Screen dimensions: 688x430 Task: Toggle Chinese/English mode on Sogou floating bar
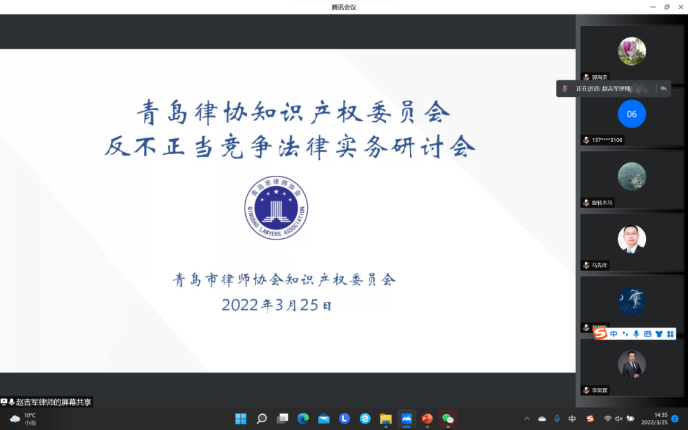click(x=613, y=334)
